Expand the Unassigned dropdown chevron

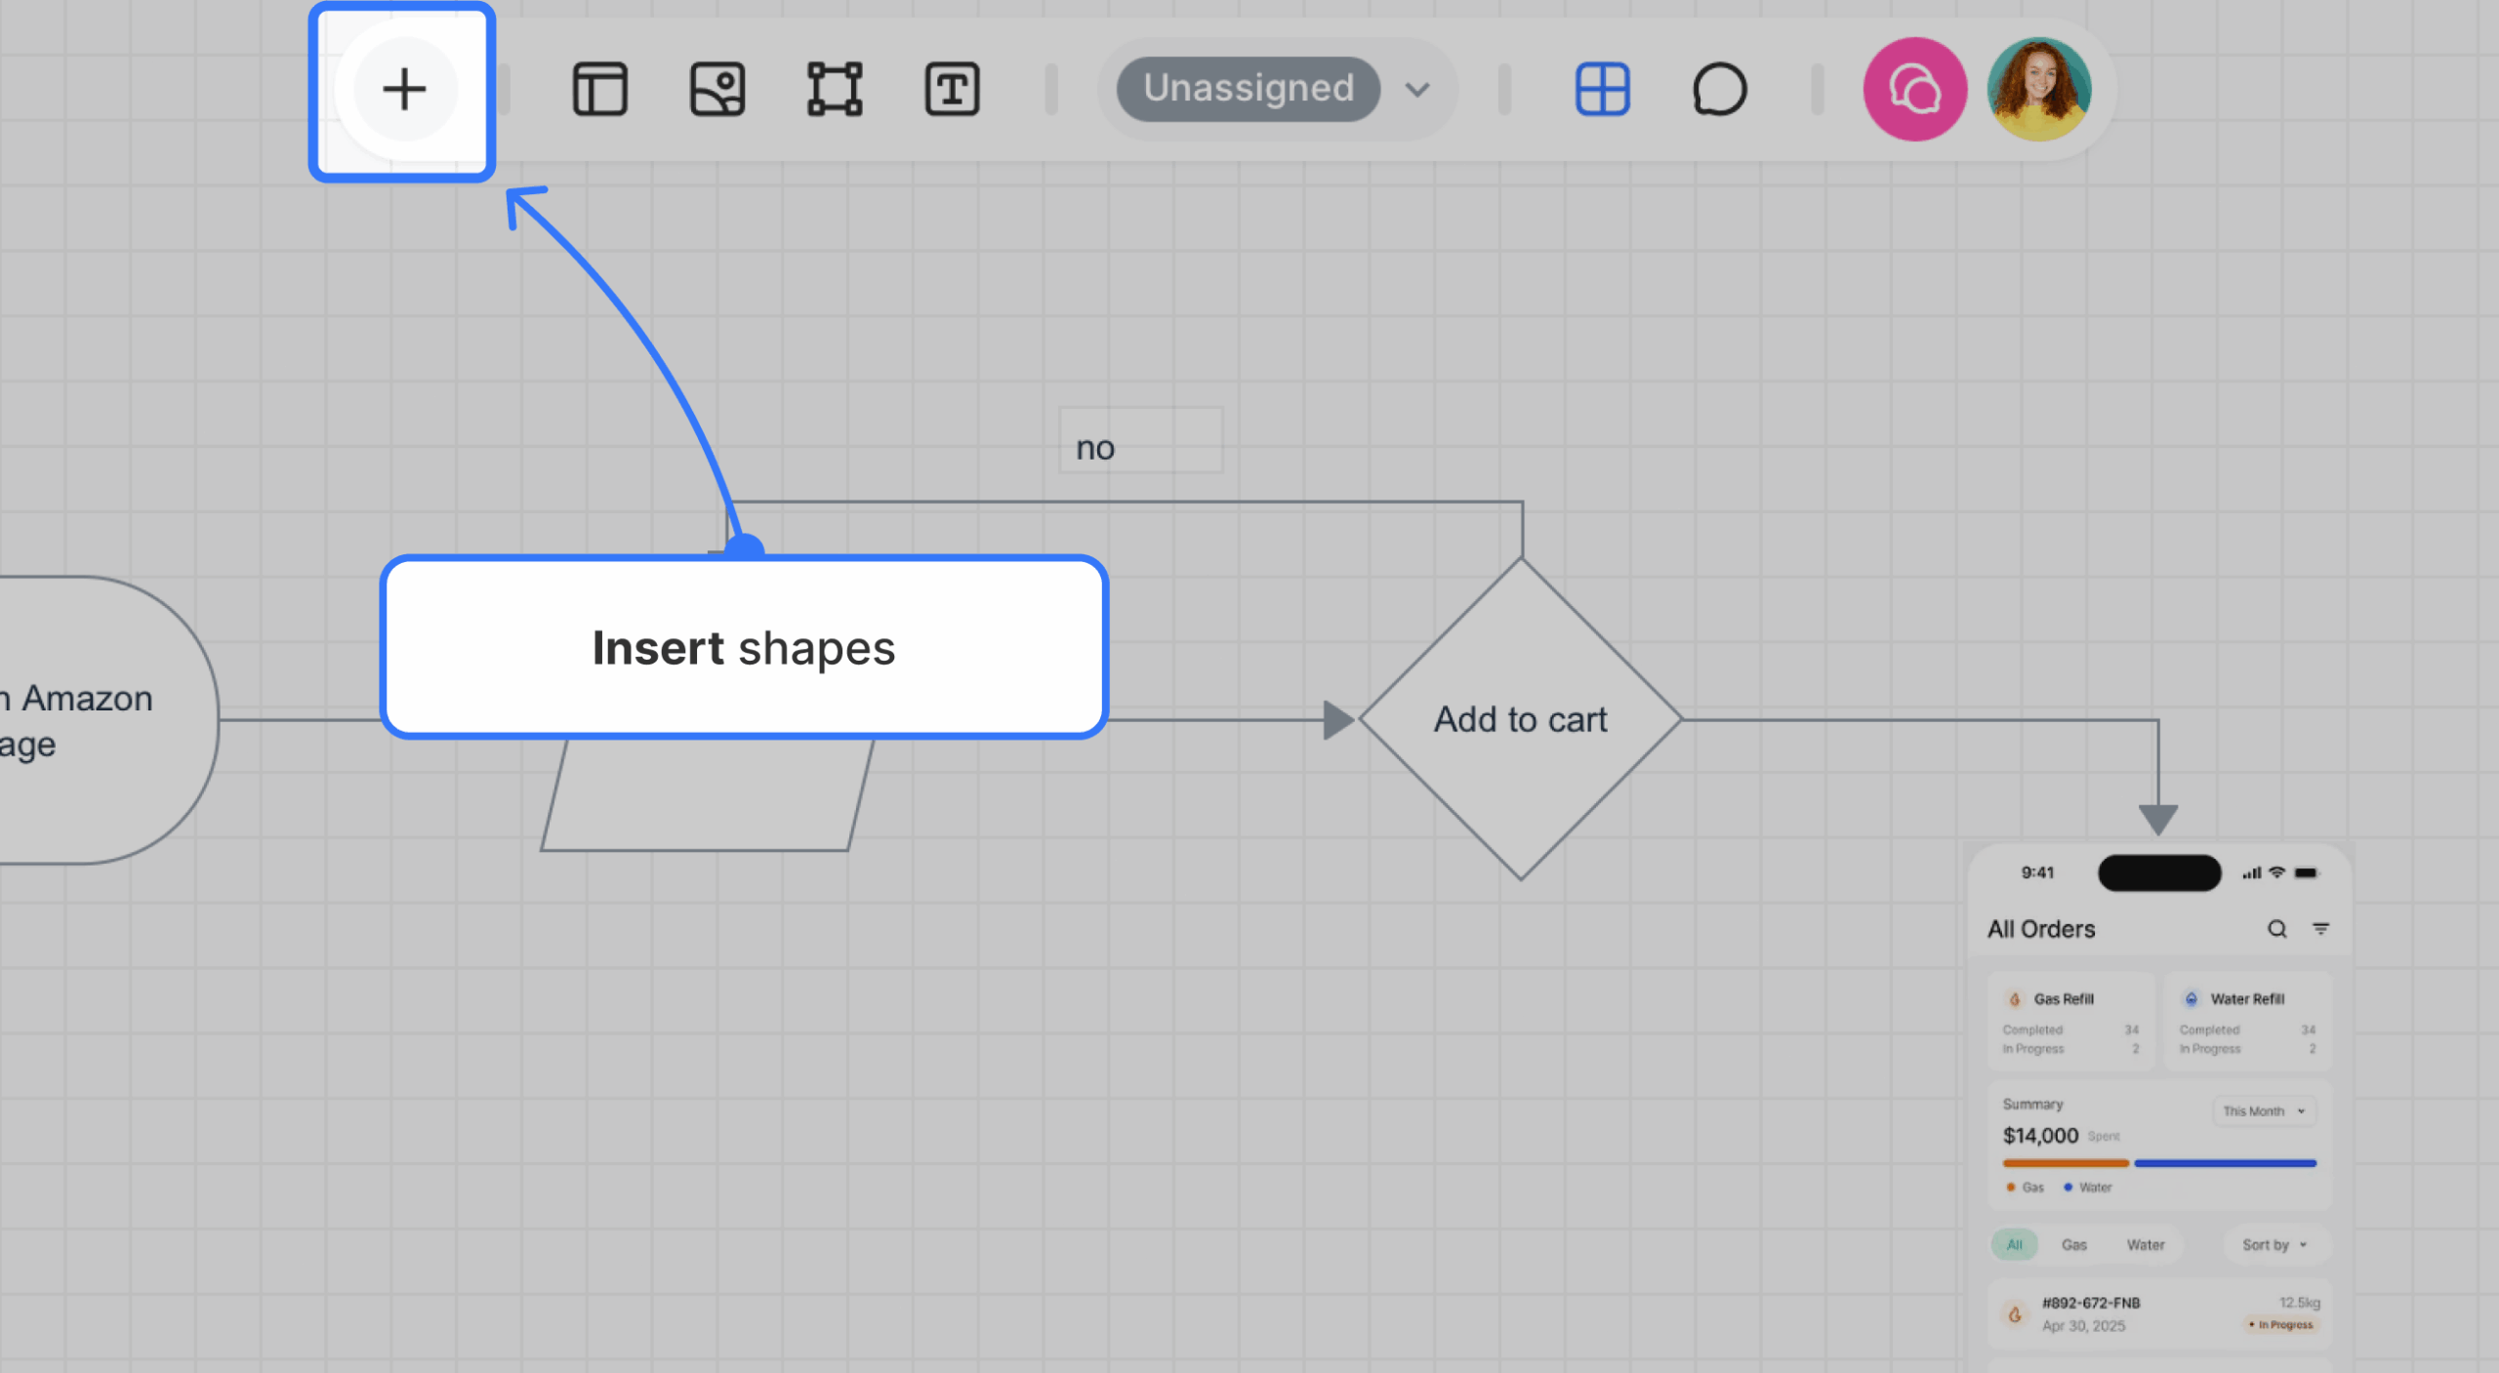1417,90
